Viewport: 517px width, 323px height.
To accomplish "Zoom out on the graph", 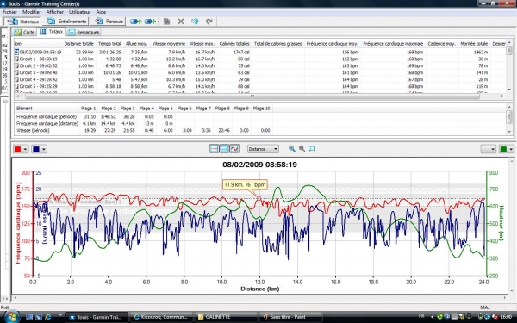I will point(302,149).
